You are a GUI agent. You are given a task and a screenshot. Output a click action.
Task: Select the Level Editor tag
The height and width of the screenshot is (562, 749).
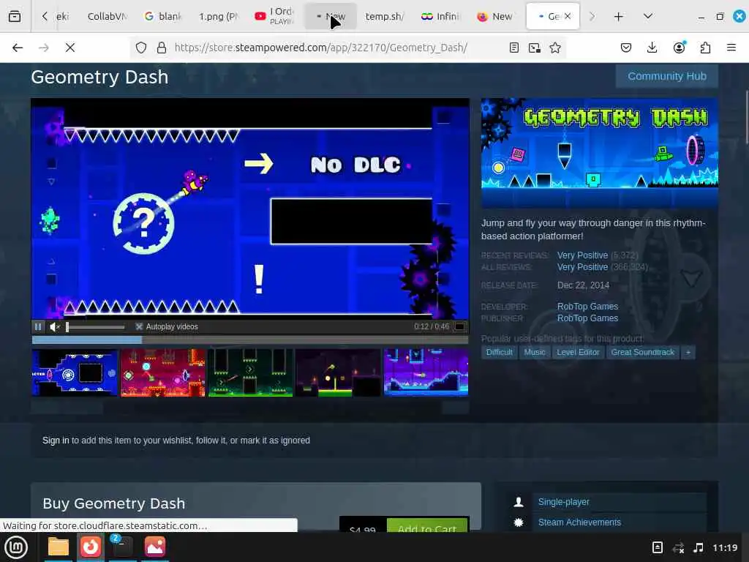[578, 352]
